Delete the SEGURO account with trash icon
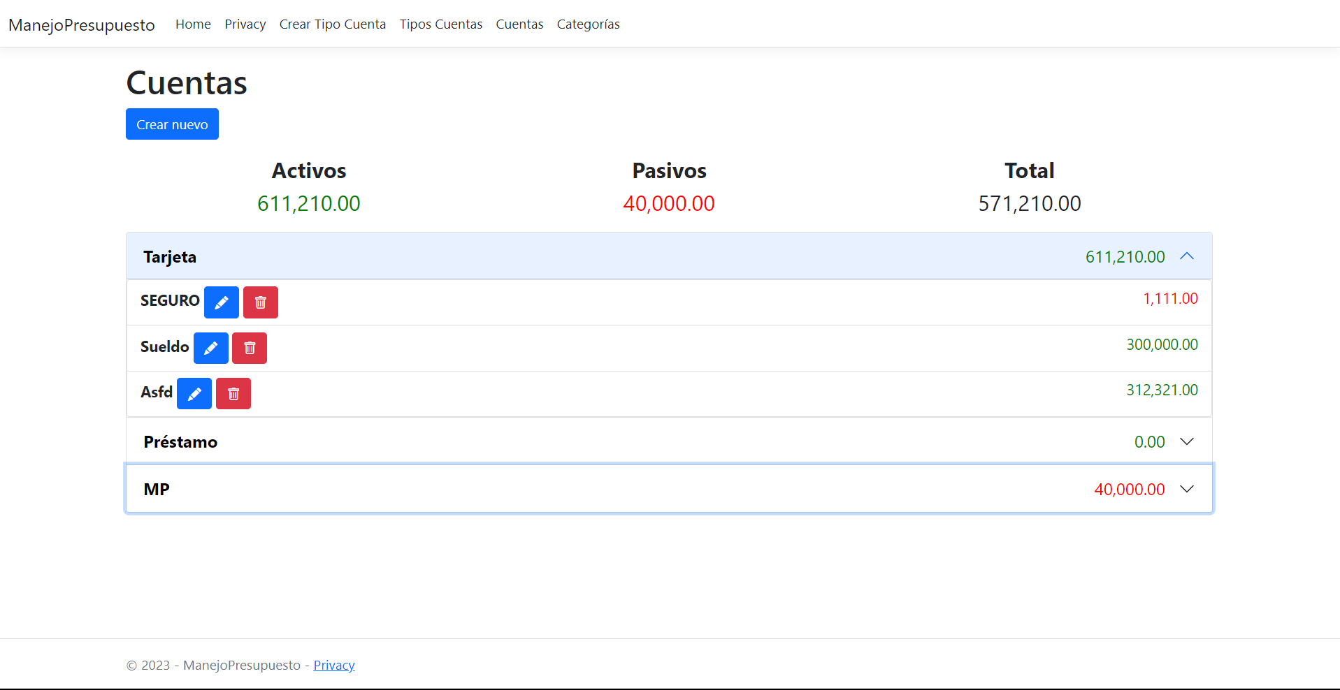The width and height of the screenshot is (1340, 690). [261, 302]
